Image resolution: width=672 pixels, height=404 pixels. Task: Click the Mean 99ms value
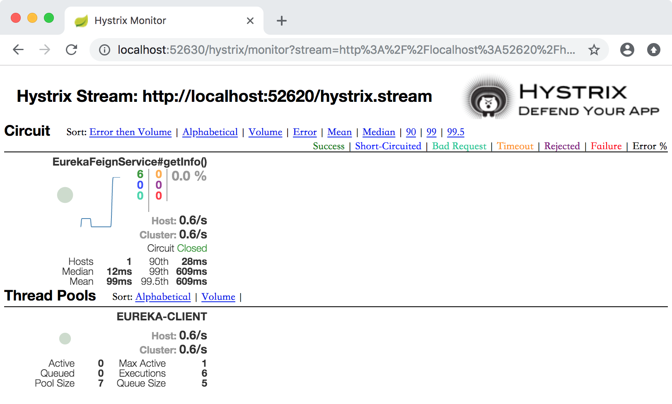coord(119,281)
